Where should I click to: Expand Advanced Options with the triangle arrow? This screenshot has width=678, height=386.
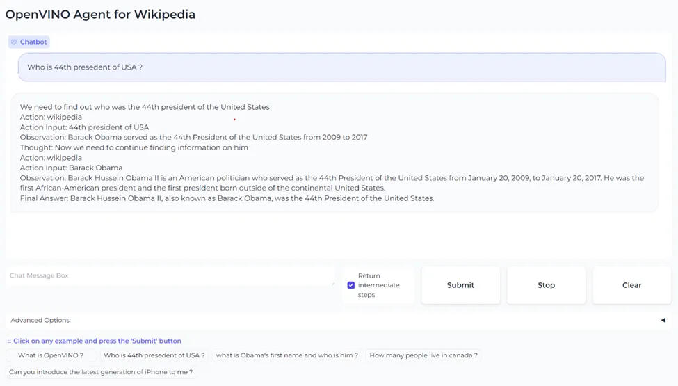[x=663, y=321]
